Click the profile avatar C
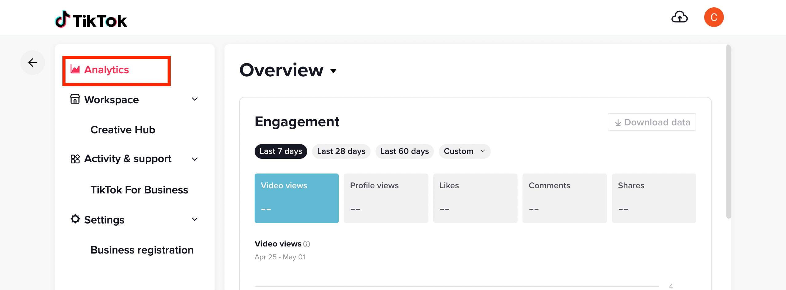786x290 pixels. point(714,17)
